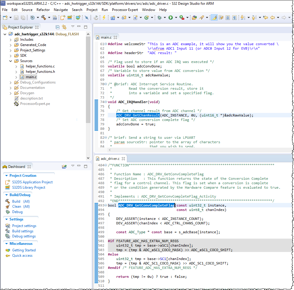Run the application with the green play icon
Image resolution: width=294 pixels, height=290 pixels.
(171, 18)
